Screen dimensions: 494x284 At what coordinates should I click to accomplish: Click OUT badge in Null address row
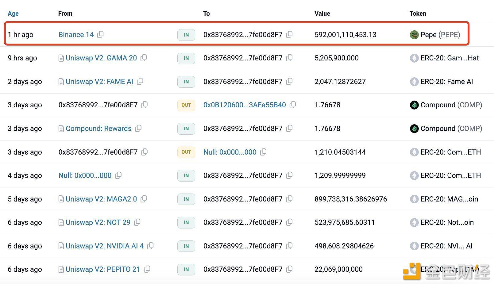pos(186,152)
